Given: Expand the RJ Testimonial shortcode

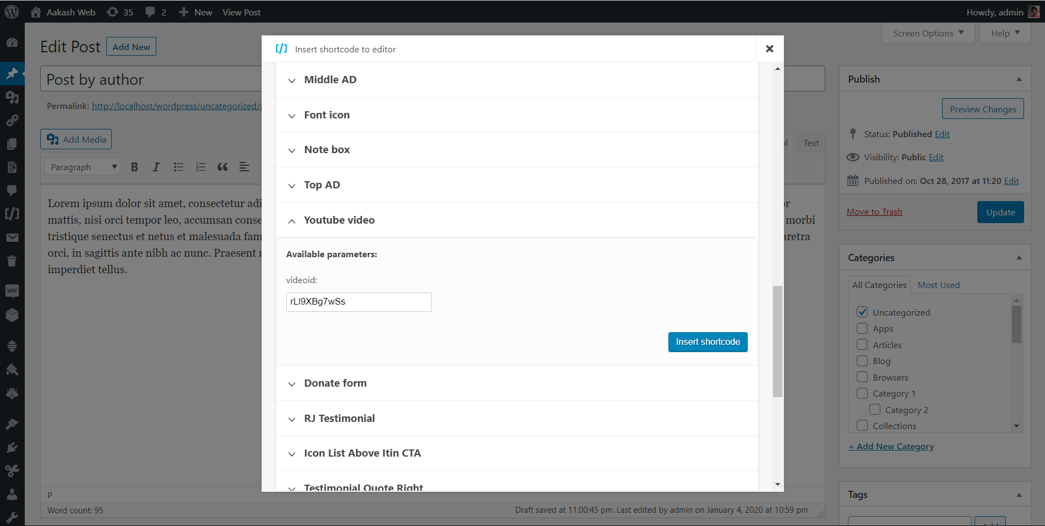Looking at the screenshot, I should coord(516,419).
